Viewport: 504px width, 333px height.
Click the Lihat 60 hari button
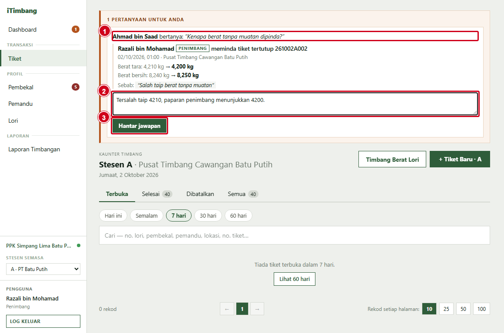[295, 279]
